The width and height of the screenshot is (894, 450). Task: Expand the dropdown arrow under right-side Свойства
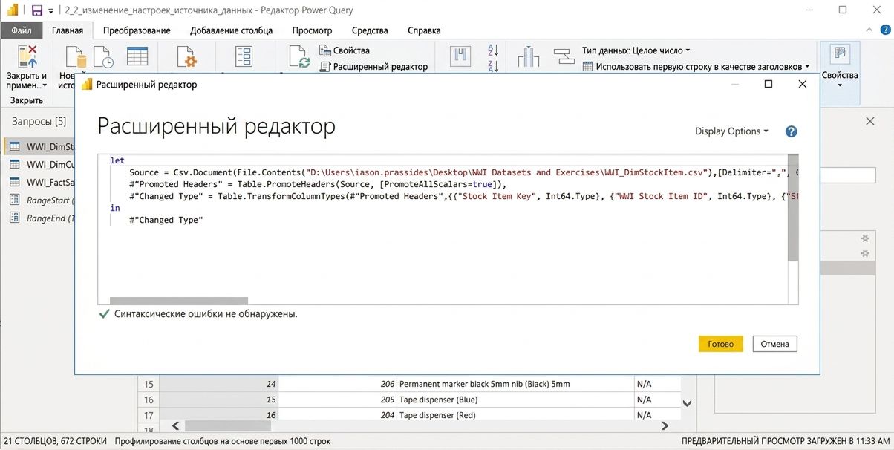pos(840,85)
